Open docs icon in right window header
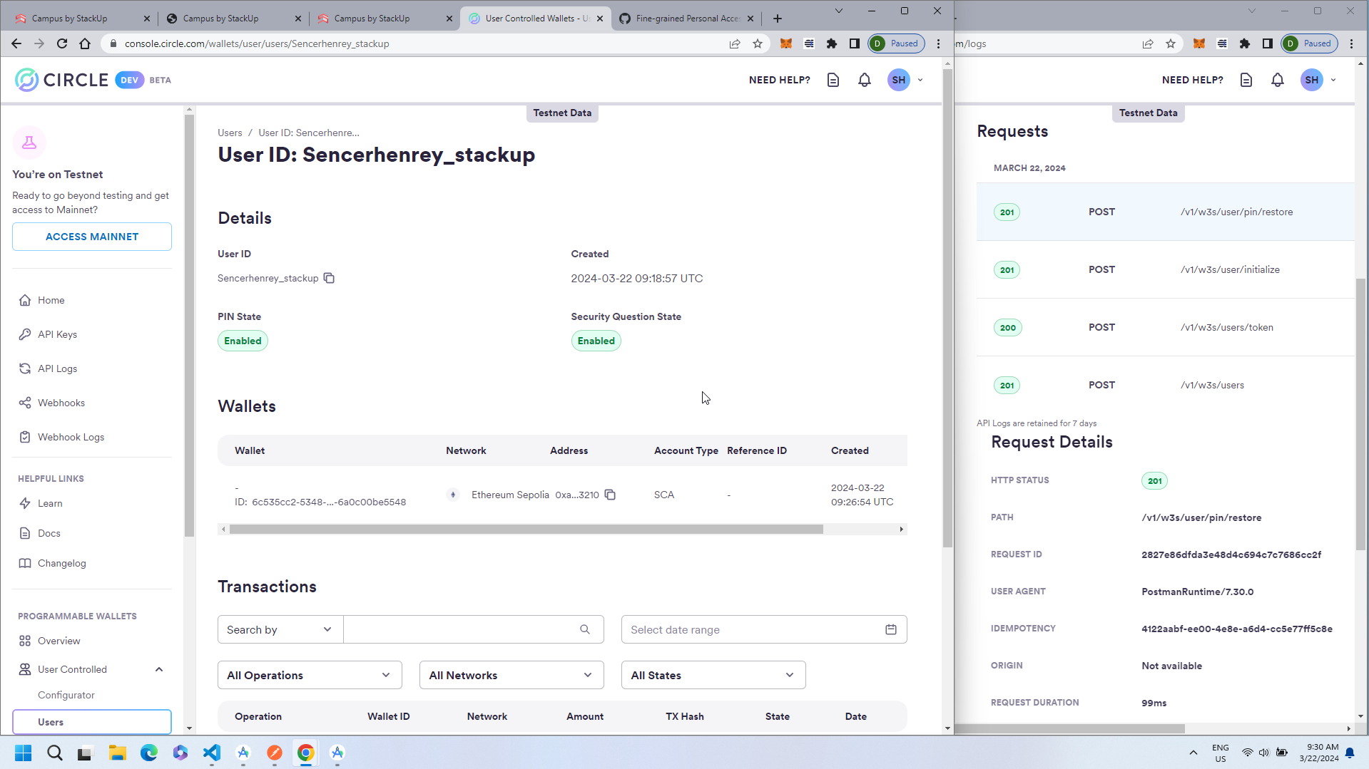 tap(1246, 80)
